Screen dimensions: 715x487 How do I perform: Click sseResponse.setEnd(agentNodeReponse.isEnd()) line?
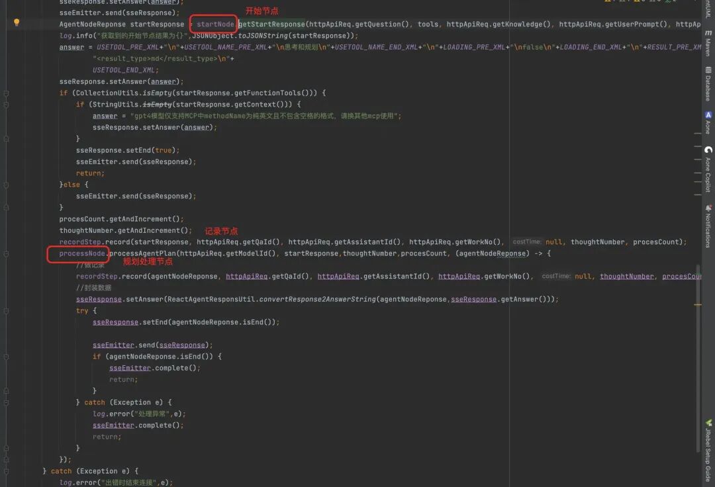coord(185,322)
